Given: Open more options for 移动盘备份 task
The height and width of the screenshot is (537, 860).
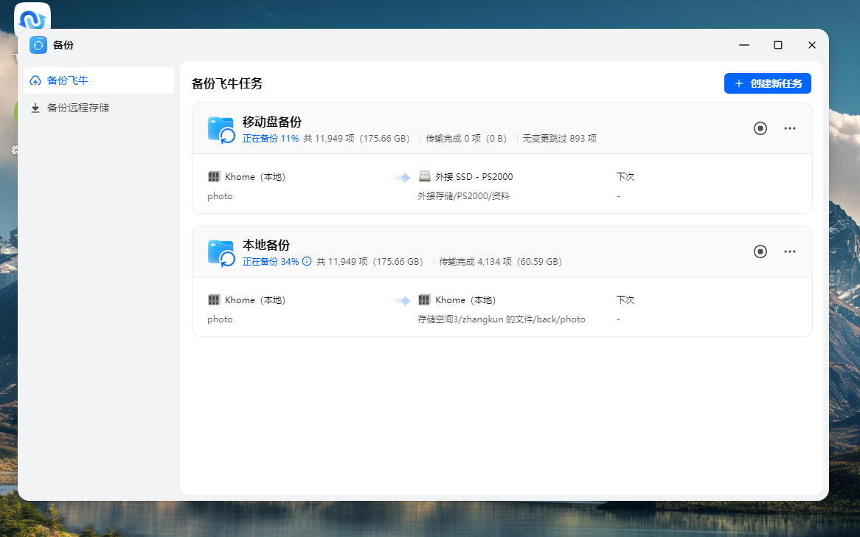Looking at the screenshot, I should (790, 128).
